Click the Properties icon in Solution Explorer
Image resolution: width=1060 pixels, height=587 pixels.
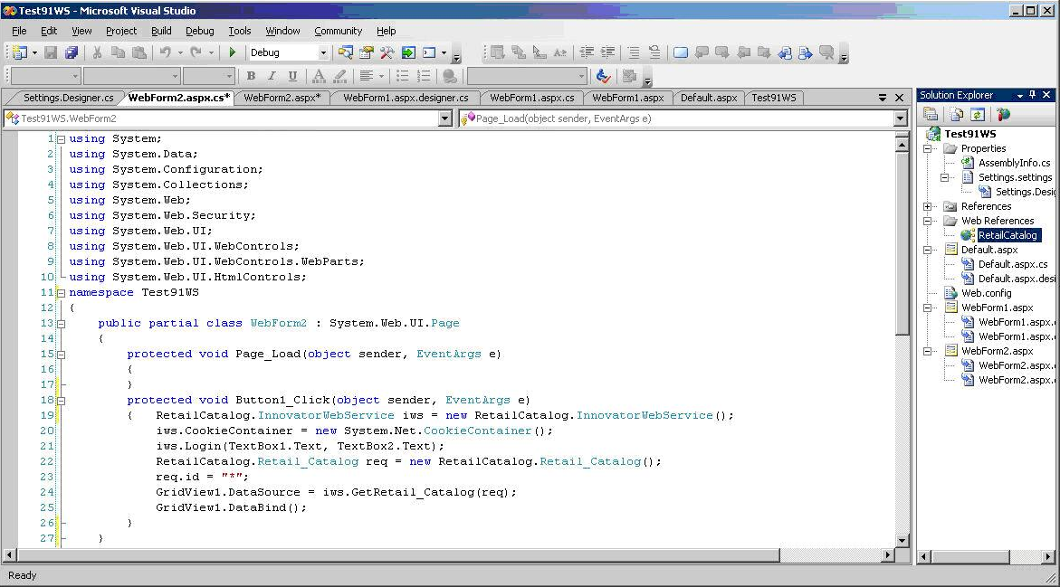click(x=931, y=114)
